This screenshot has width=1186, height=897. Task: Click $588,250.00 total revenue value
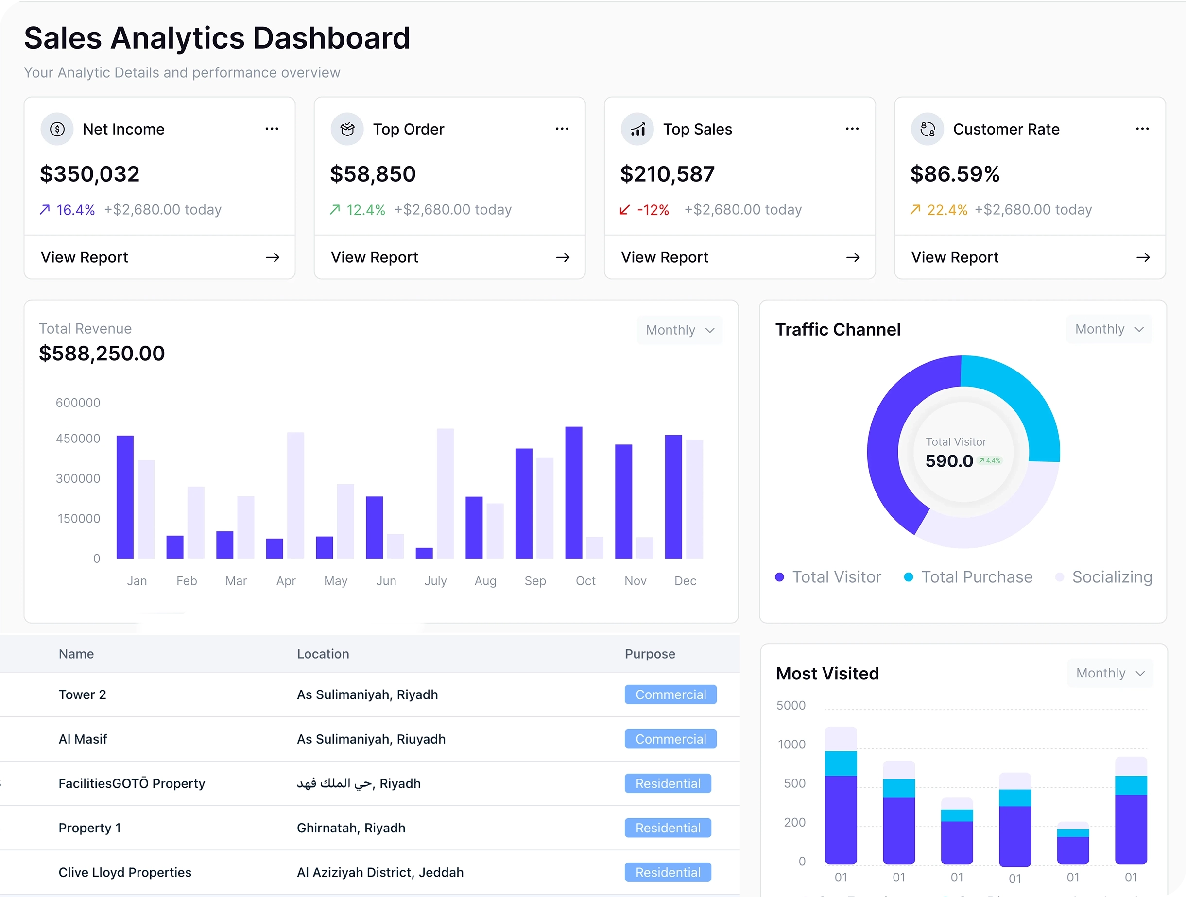click(x=102, y=354)
